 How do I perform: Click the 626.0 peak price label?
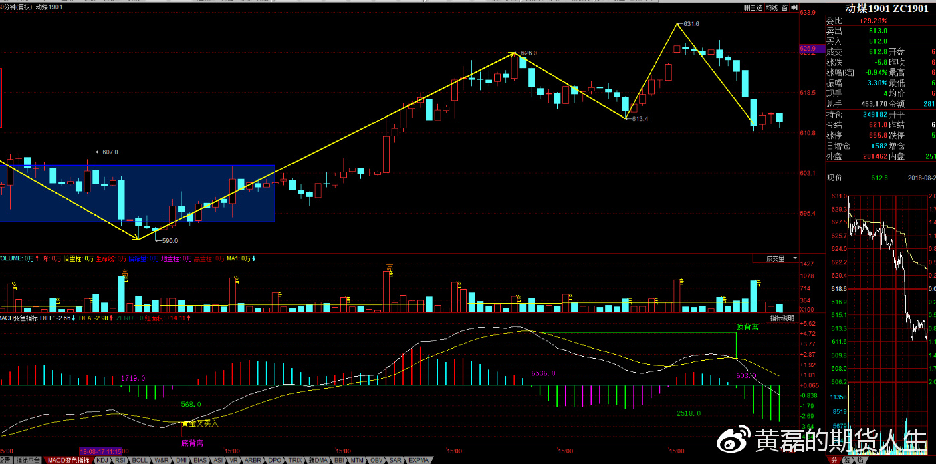(x=528, y=53)
